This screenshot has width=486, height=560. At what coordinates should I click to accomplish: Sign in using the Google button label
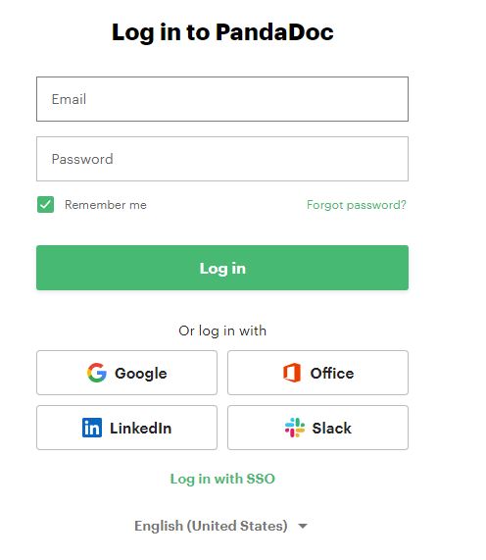coord(141,374)
